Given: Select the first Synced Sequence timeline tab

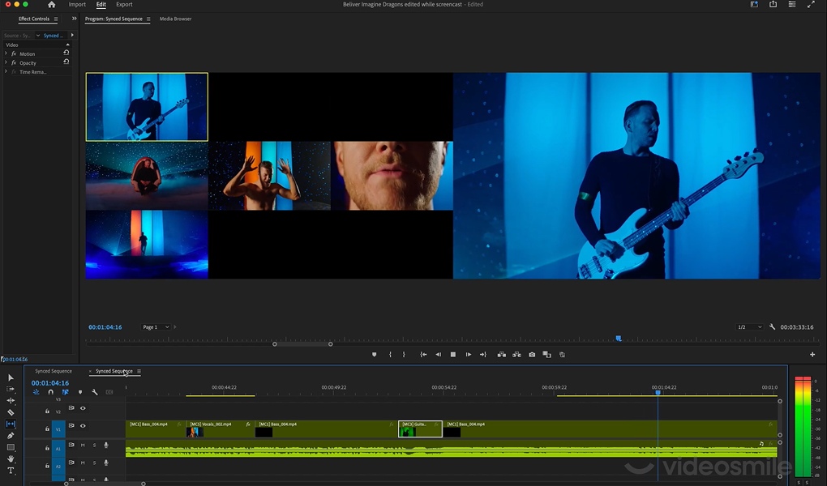Looking at the screenshot, I should tap(54, 371).
